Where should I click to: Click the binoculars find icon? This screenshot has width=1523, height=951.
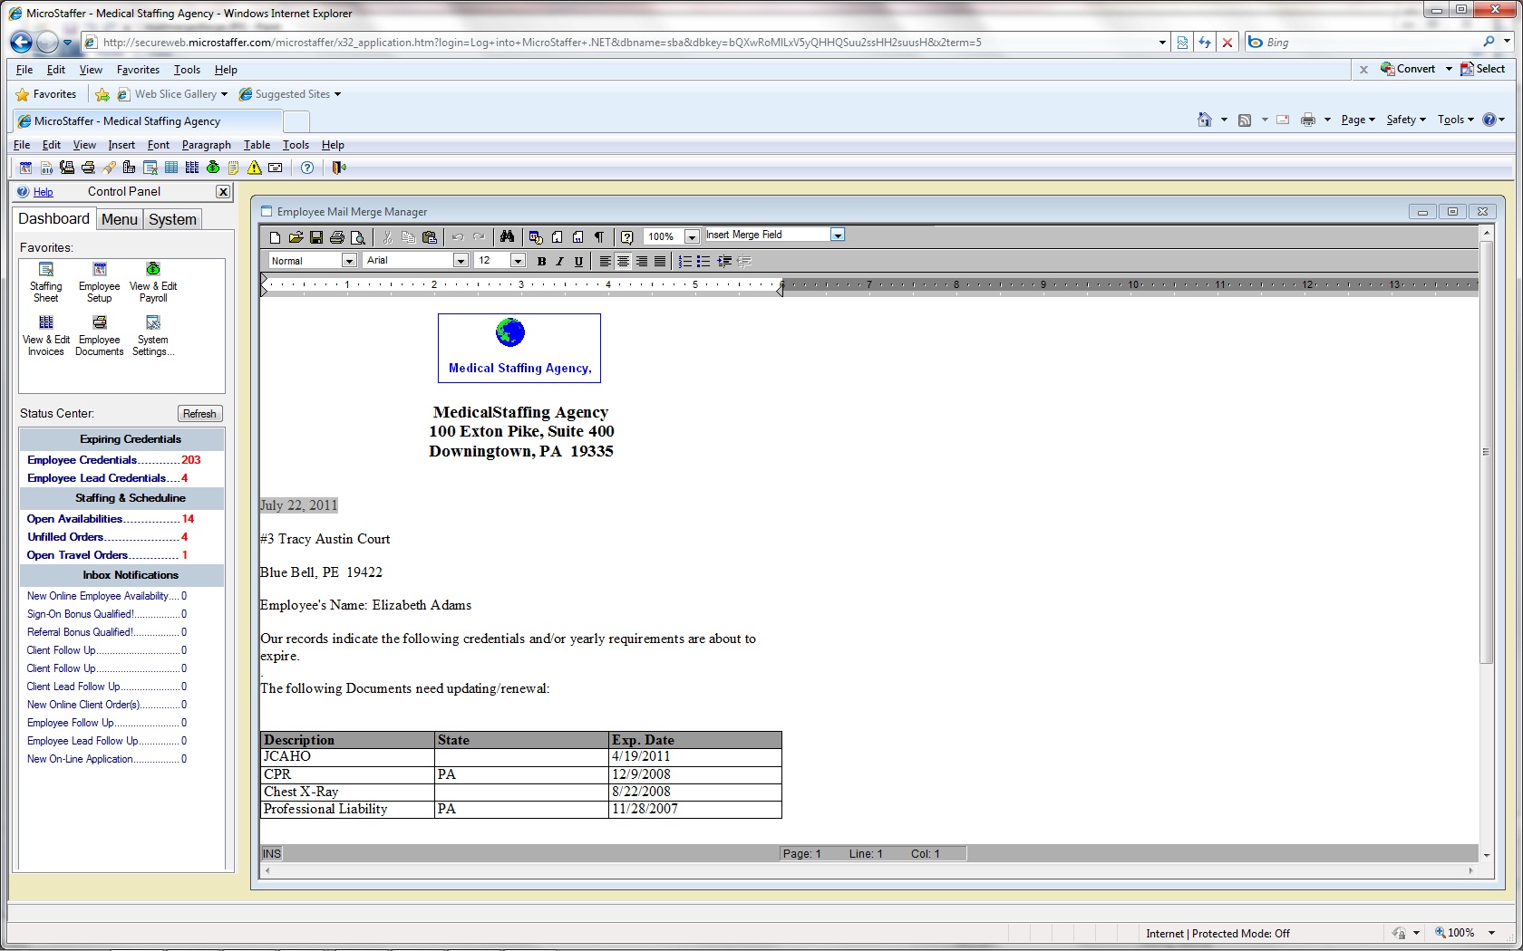(507, 236)
